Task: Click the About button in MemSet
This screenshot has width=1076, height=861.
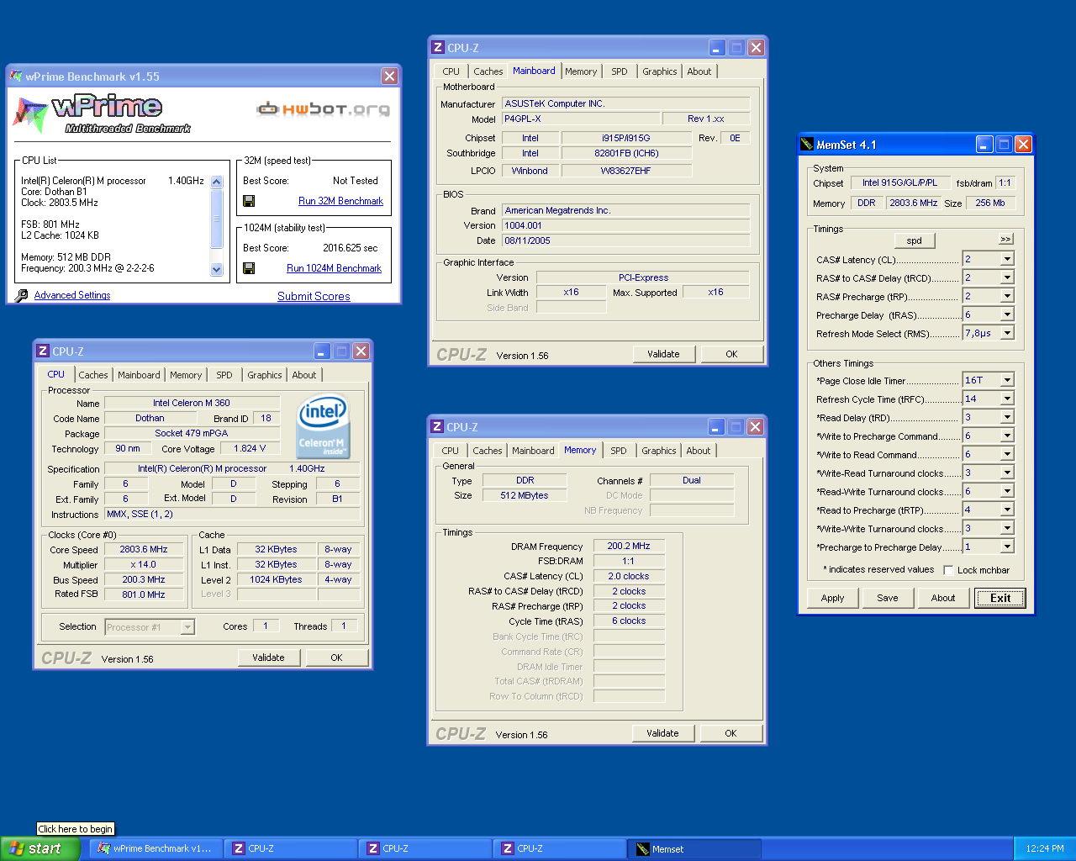Action: point(943,598)
